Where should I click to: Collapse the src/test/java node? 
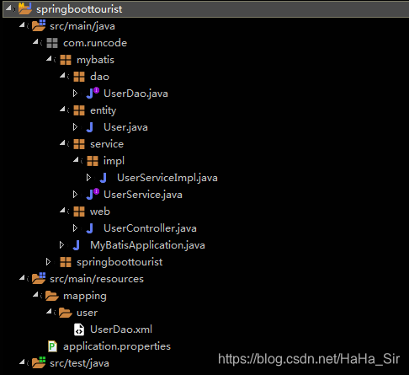(22, 362)
